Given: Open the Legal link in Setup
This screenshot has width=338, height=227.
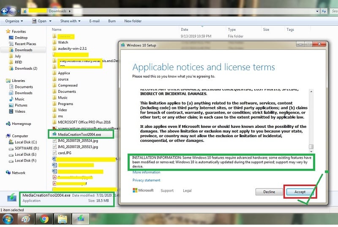Looking at the screenshot, I should point(187,191).
